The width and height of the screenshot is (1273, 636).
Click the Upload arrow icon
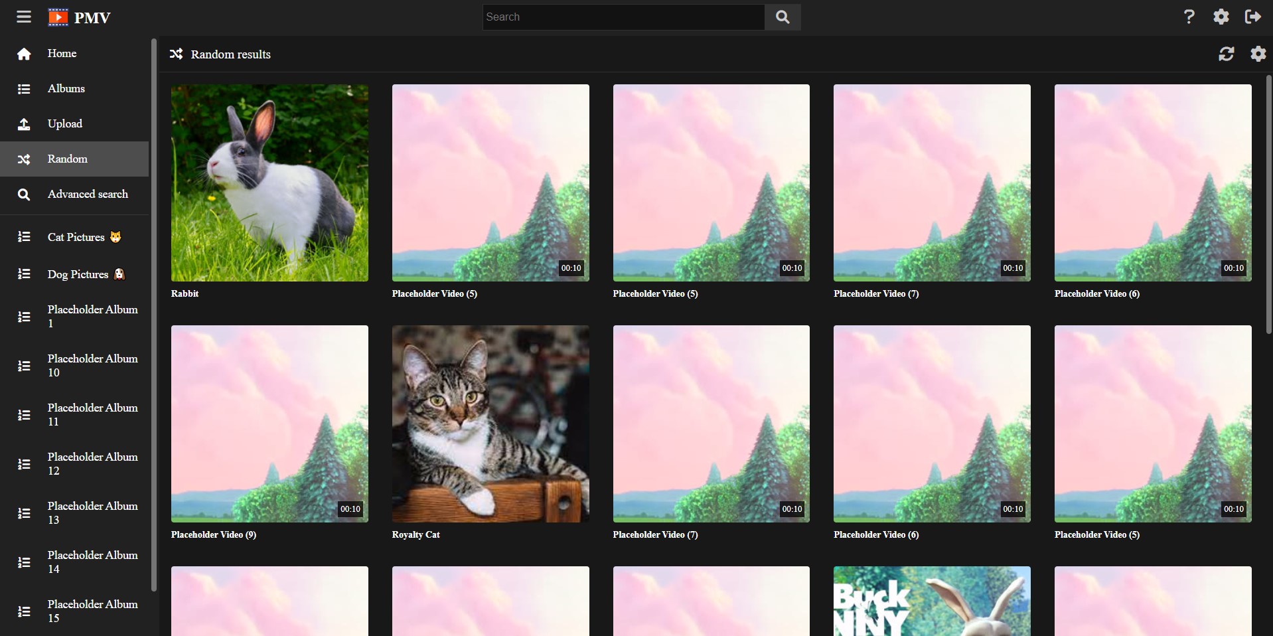24,124
